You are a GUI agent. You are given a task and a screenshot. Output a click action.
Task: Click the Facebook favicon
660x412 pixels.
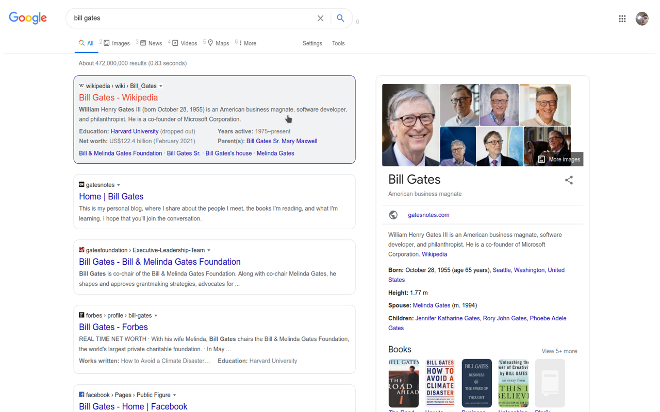[81, 394]
